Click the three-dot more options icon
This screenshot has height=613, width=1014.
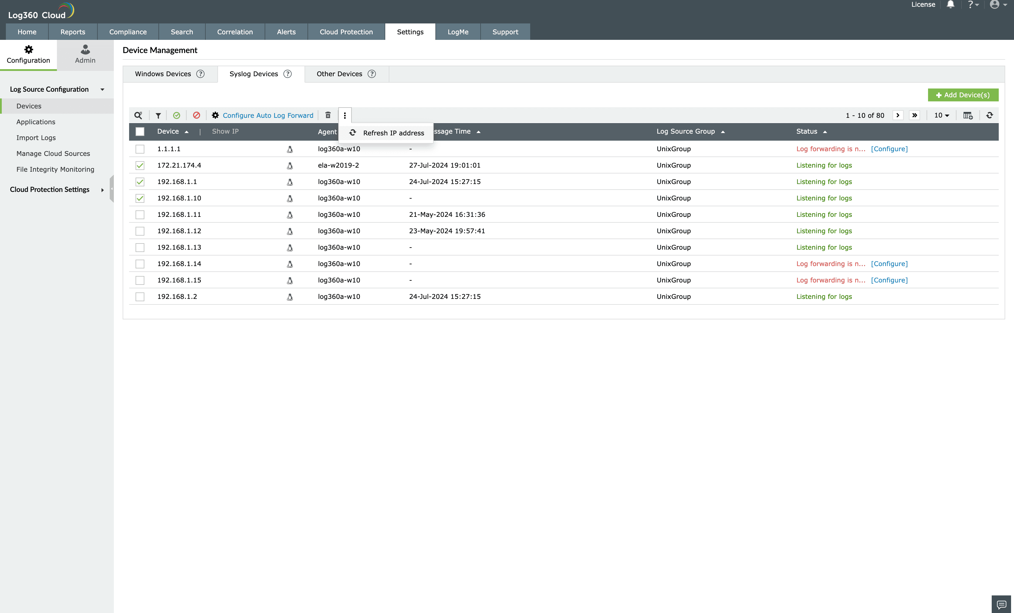345,115
